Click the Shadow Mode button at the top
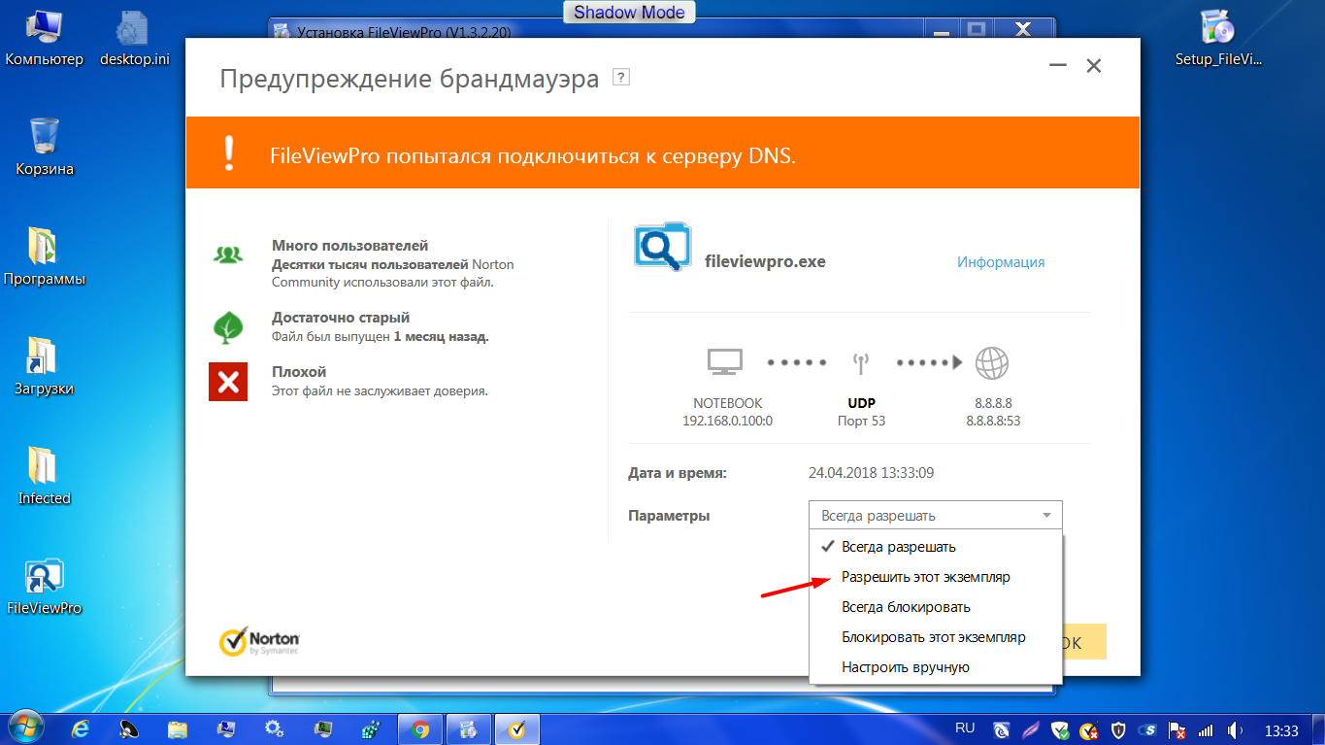The height and width of the screenshot is (745, 1325). (629, 13)
